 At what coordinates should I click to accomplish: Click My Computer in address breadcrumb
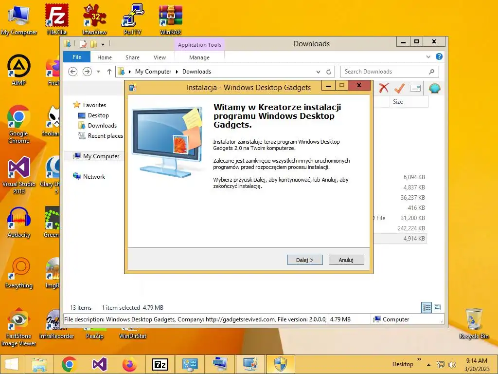tap(153, 72)
